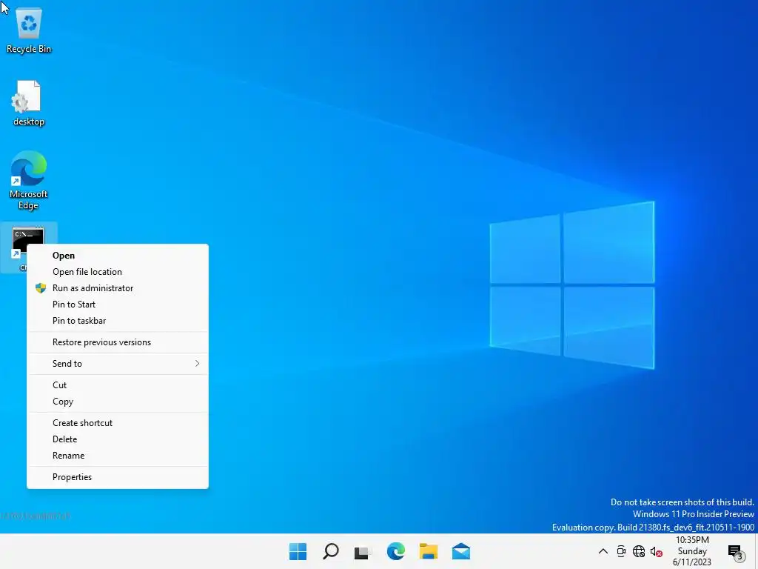The image size is (758, 569).
Task: Select Pin to taskbar
Action: point(118,321)
